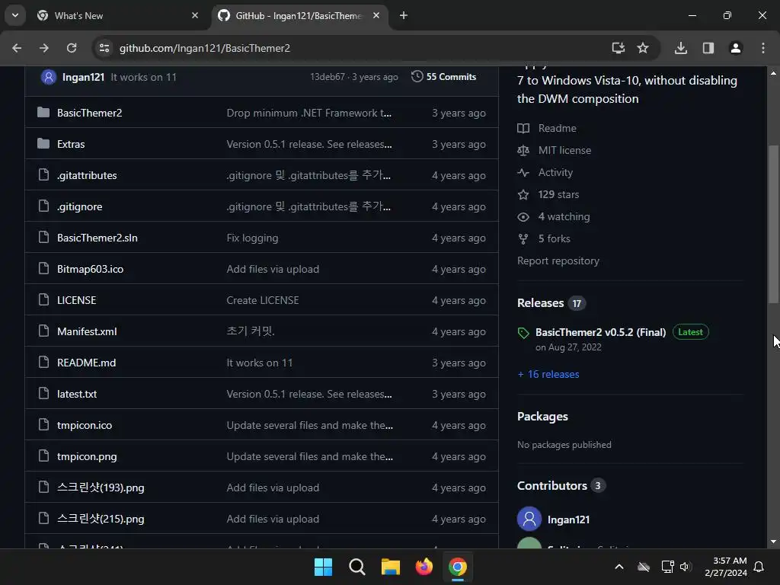Open 'Create LICENSE' commit message
Viewport: 780px width, 585px height.
pos(263,300)
